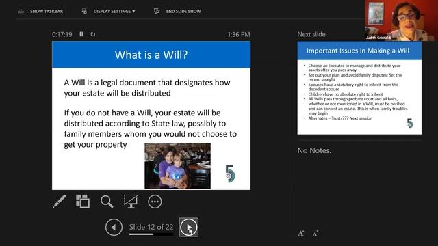Go to the previous slide

(114, 228)
